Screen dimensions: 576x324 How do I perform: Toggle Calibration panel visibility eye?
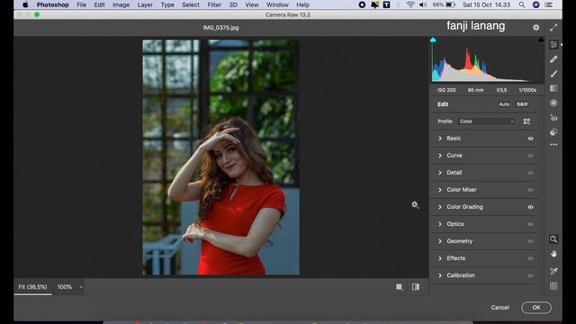click(530, 275)
